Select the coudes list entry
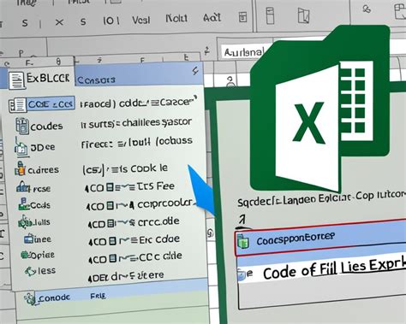This screenshot has height=324, width=406. click(x=46, y=126)
